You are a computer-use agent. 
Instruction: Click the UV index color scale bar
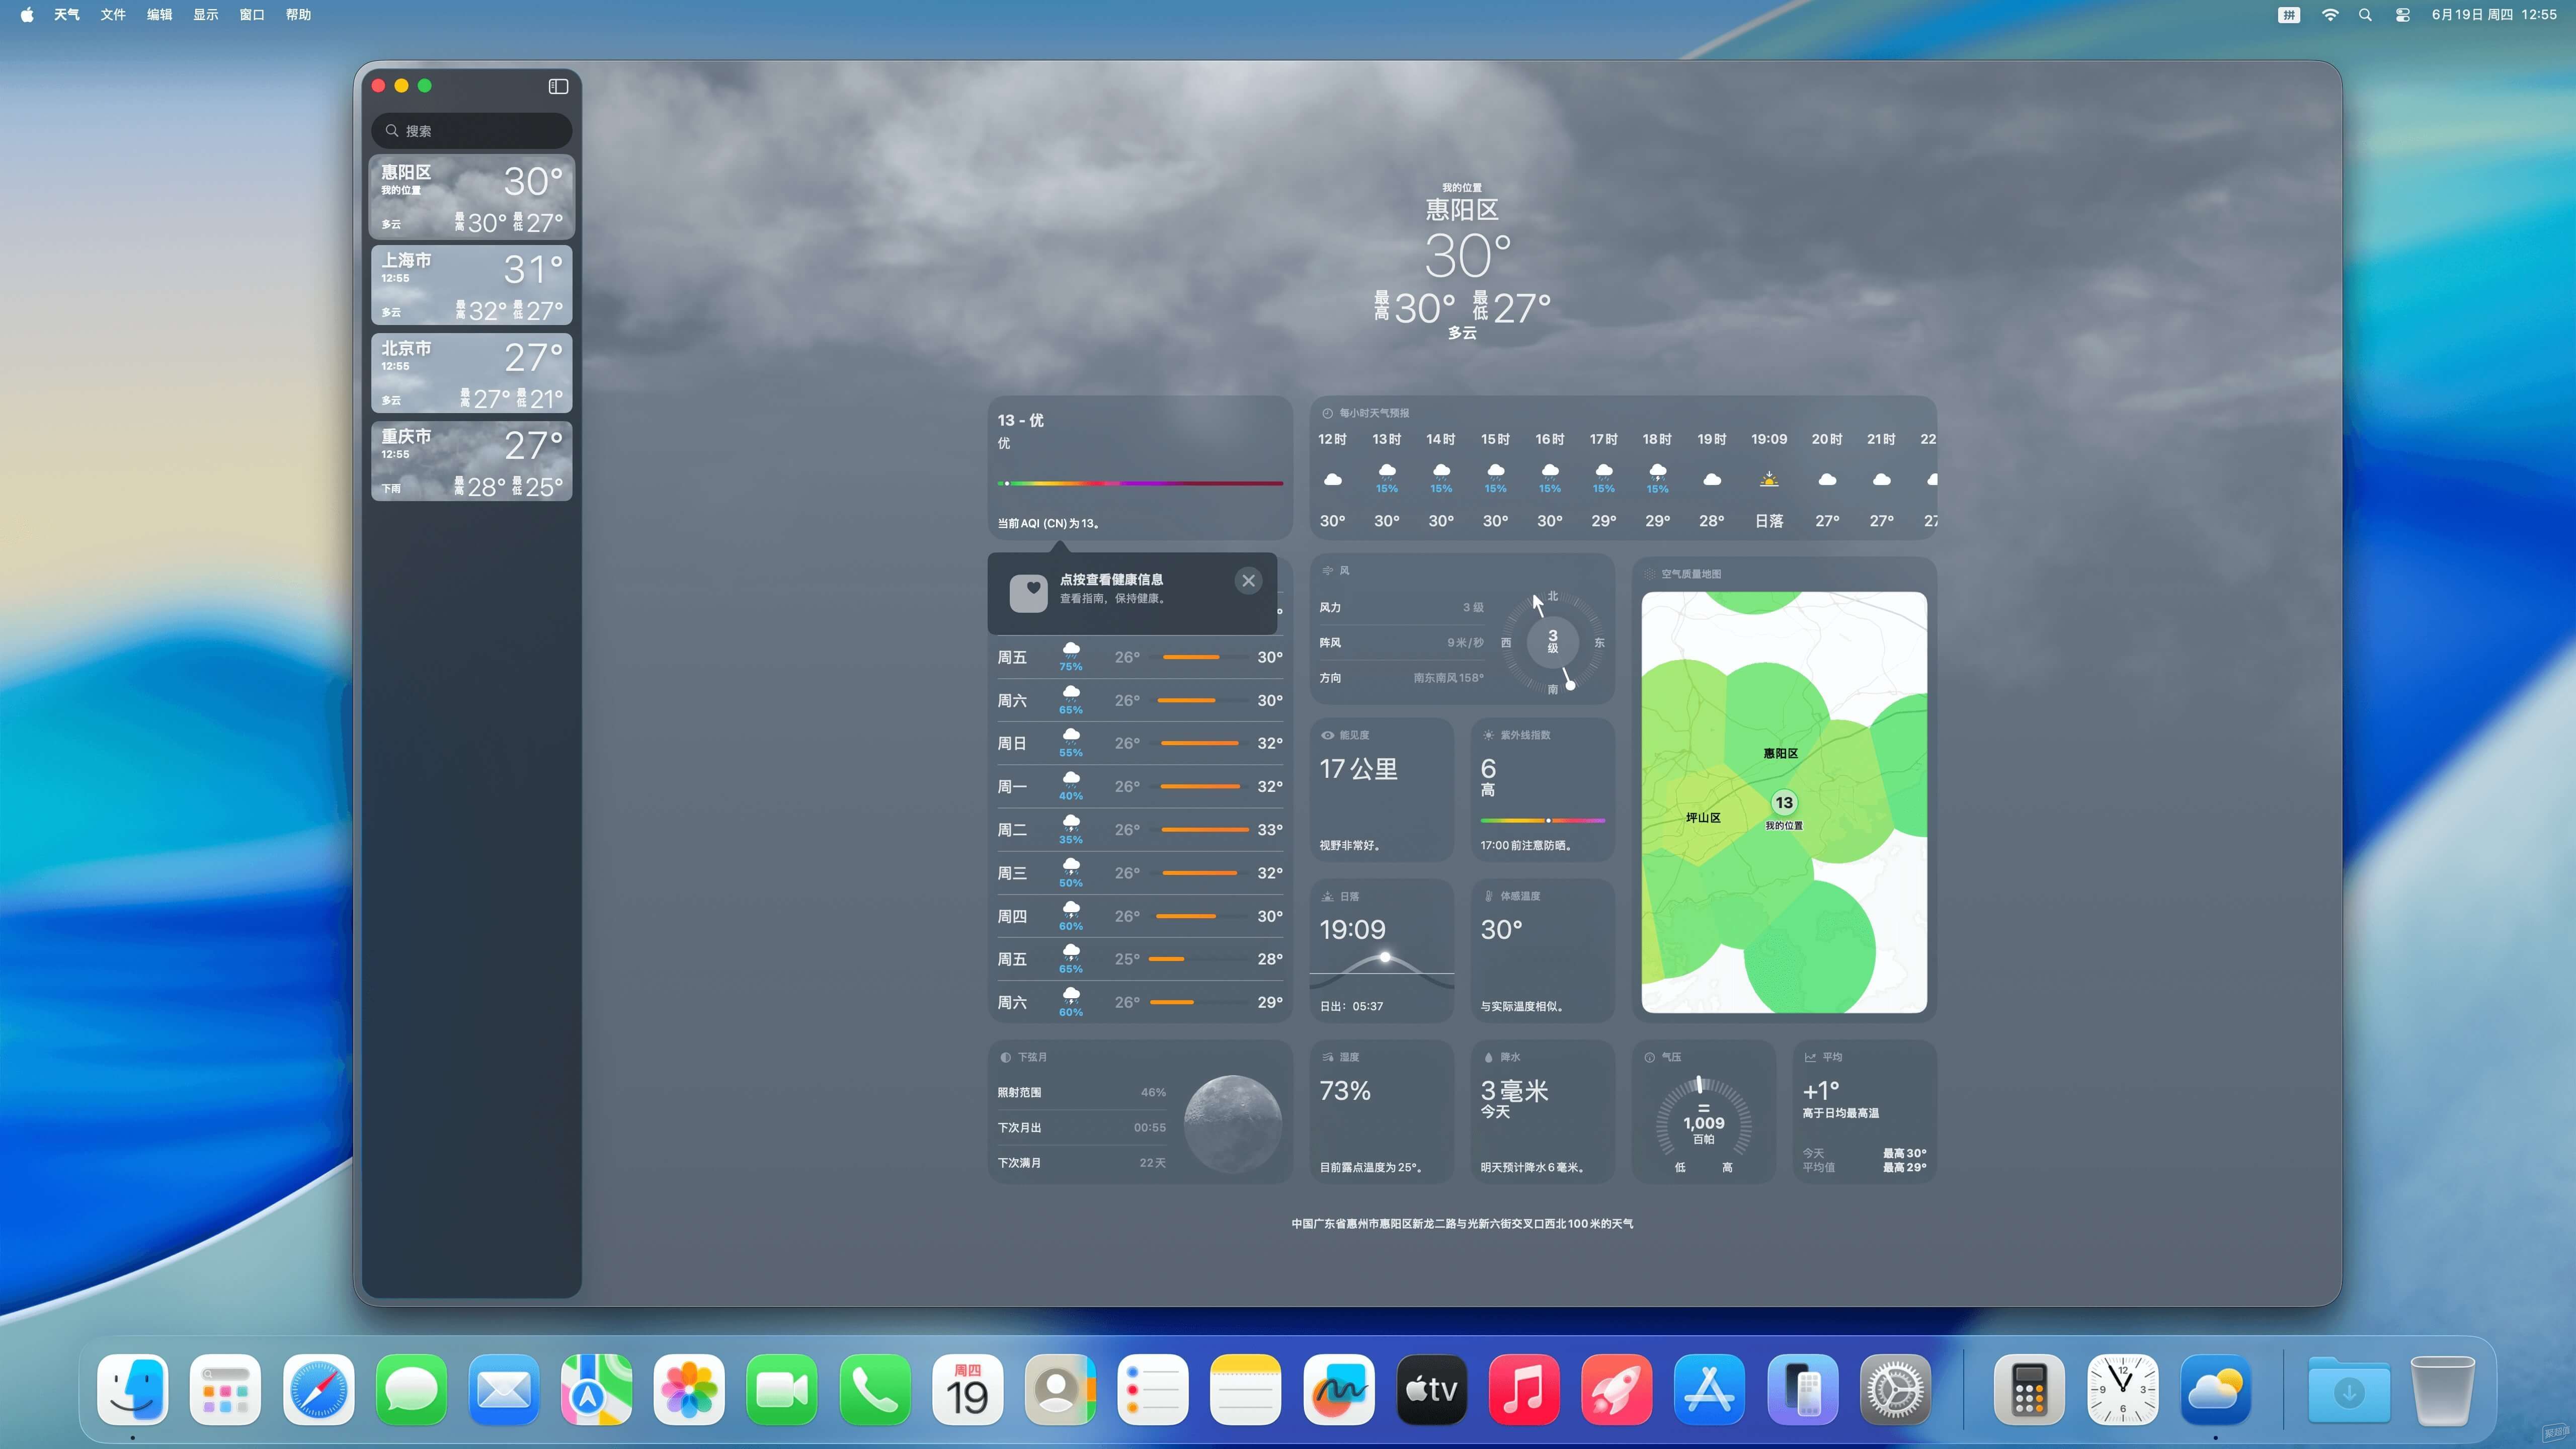(1542, 821)
